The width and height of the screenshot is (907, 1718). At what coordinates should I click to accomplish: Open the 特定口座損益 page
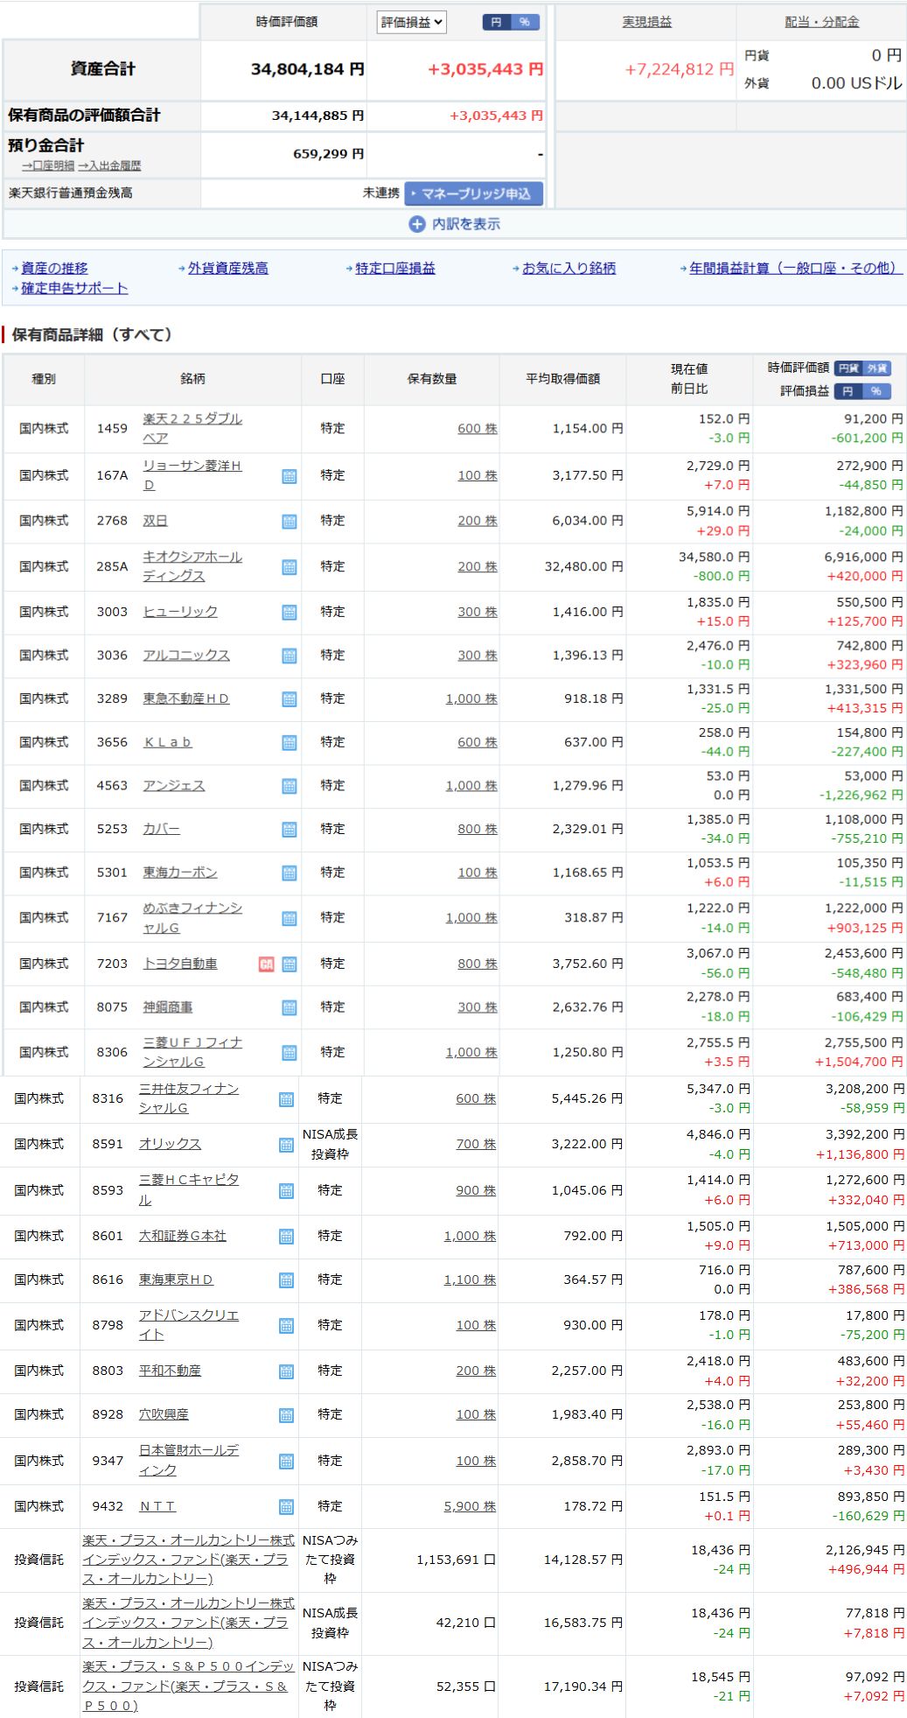(394, 268)
